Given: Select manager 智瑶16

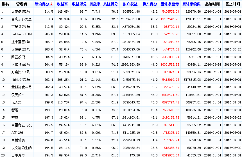Looking at the screenshot, I should (17, 110).
